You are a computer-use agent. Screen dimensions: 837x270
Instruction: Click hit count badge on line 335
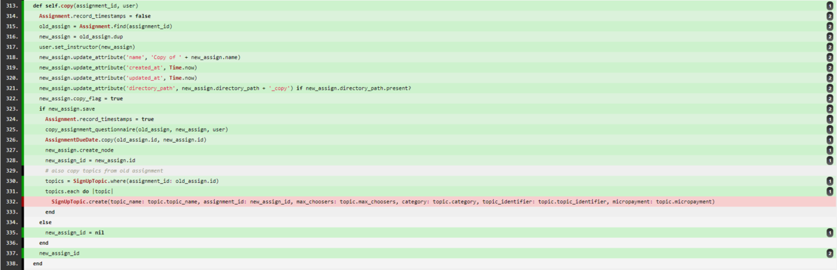(829, 232)
